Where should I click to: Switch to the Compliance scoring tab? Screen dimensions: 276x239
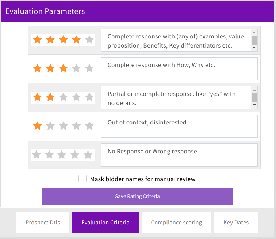(176, 223)
